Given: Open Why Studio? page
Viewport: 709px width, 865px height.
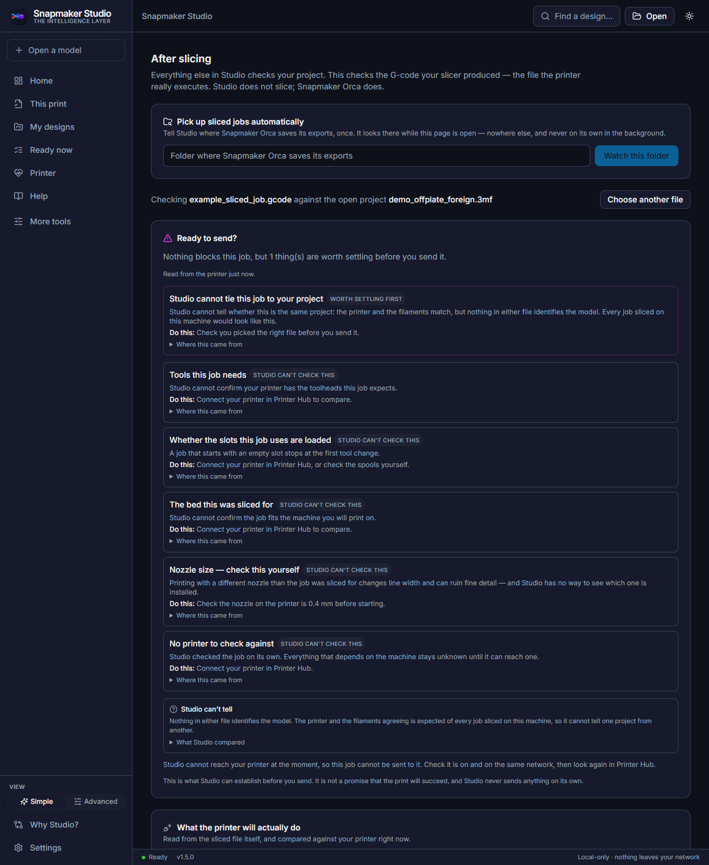Looking at the screenshot, I should coord(66,825).
